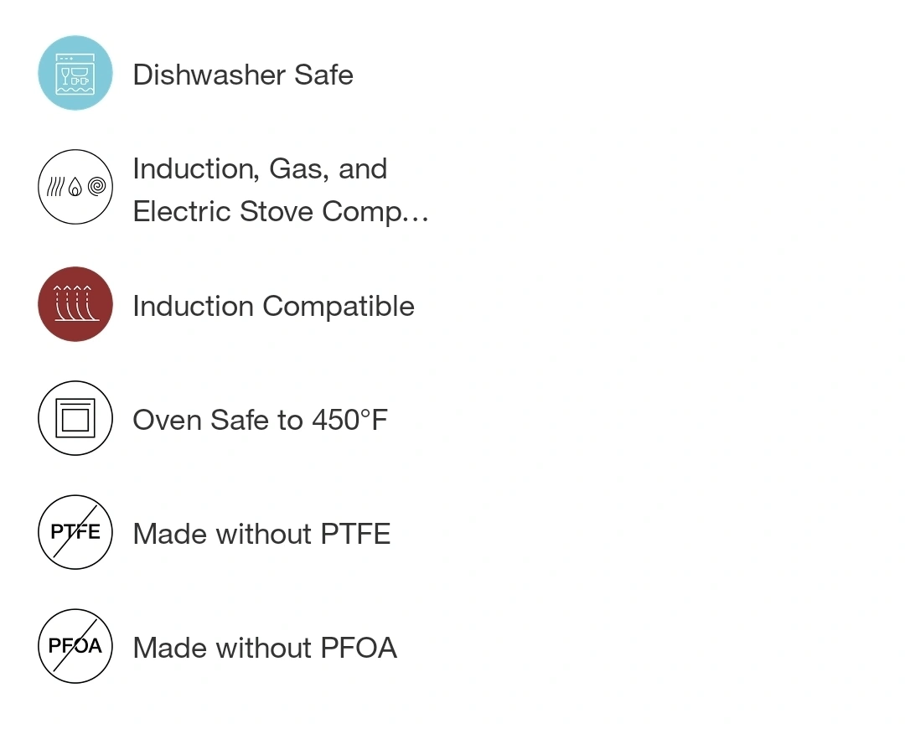Select the oven safe square icon
This screenshot has height=729, width=905.
pyautogui.click(x=75, y=418)
